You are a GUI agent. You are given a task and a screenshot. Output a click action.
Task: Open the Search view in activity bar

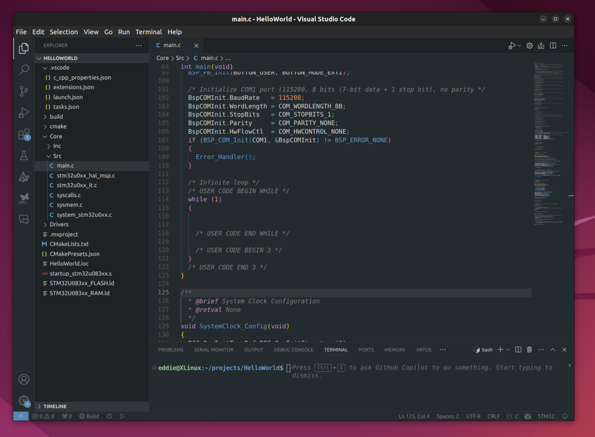(x=24, y=70)
